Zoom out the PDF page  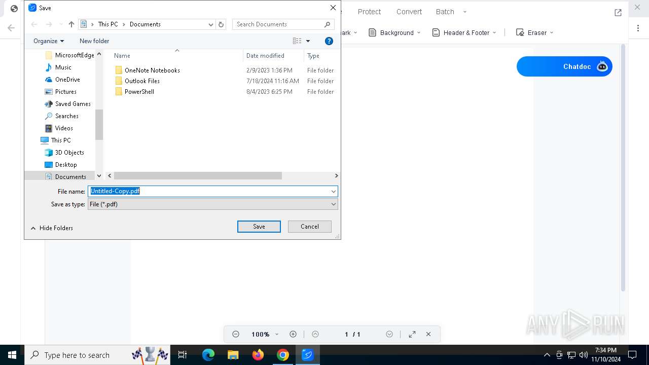[236, 334]
